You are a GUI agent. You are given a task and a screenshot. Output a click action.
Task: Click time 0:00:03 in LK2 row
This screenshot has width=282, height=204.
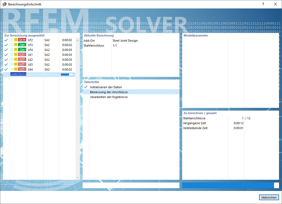tap(67, 60)
